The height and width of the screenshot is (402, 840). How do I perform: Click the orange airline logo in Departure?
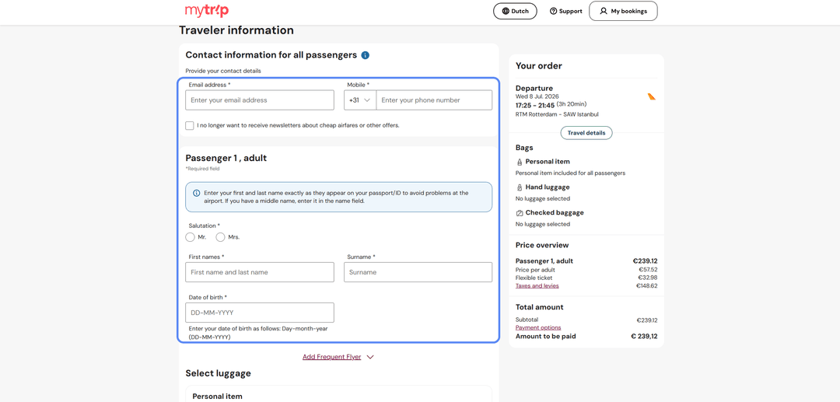tap(652, 97)
